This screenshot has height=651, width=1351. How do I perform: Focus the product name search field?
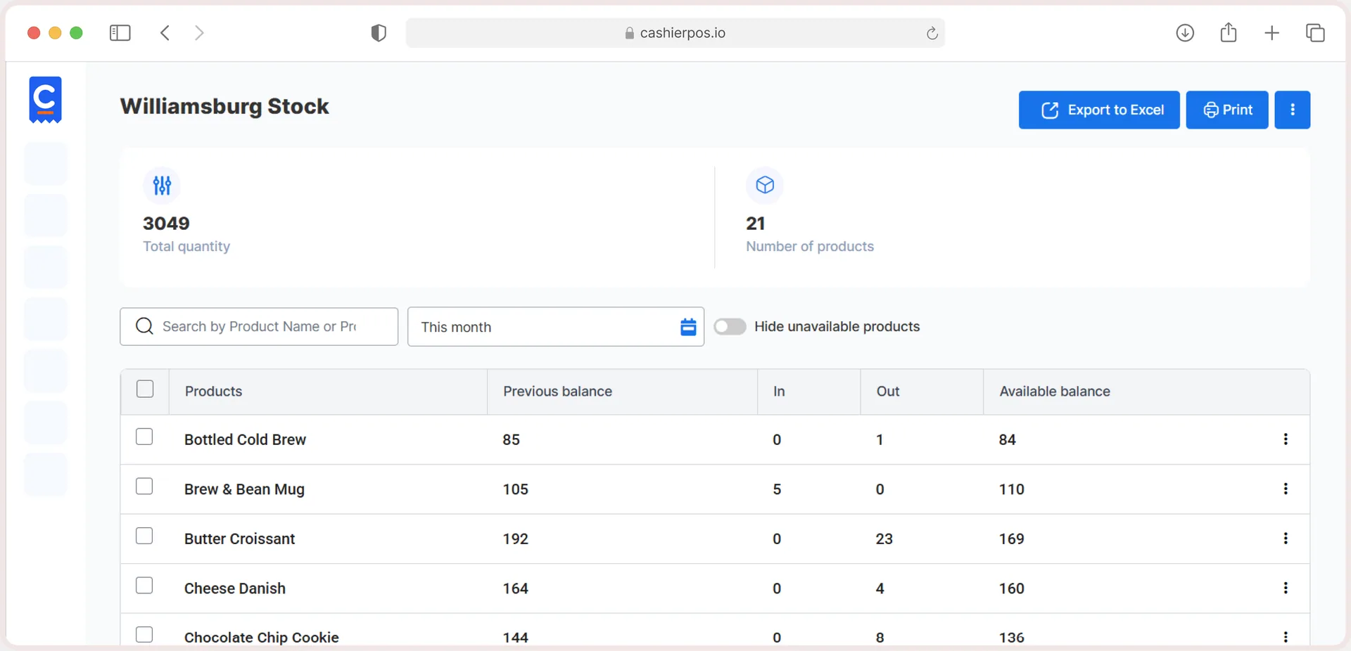point(259,326)
